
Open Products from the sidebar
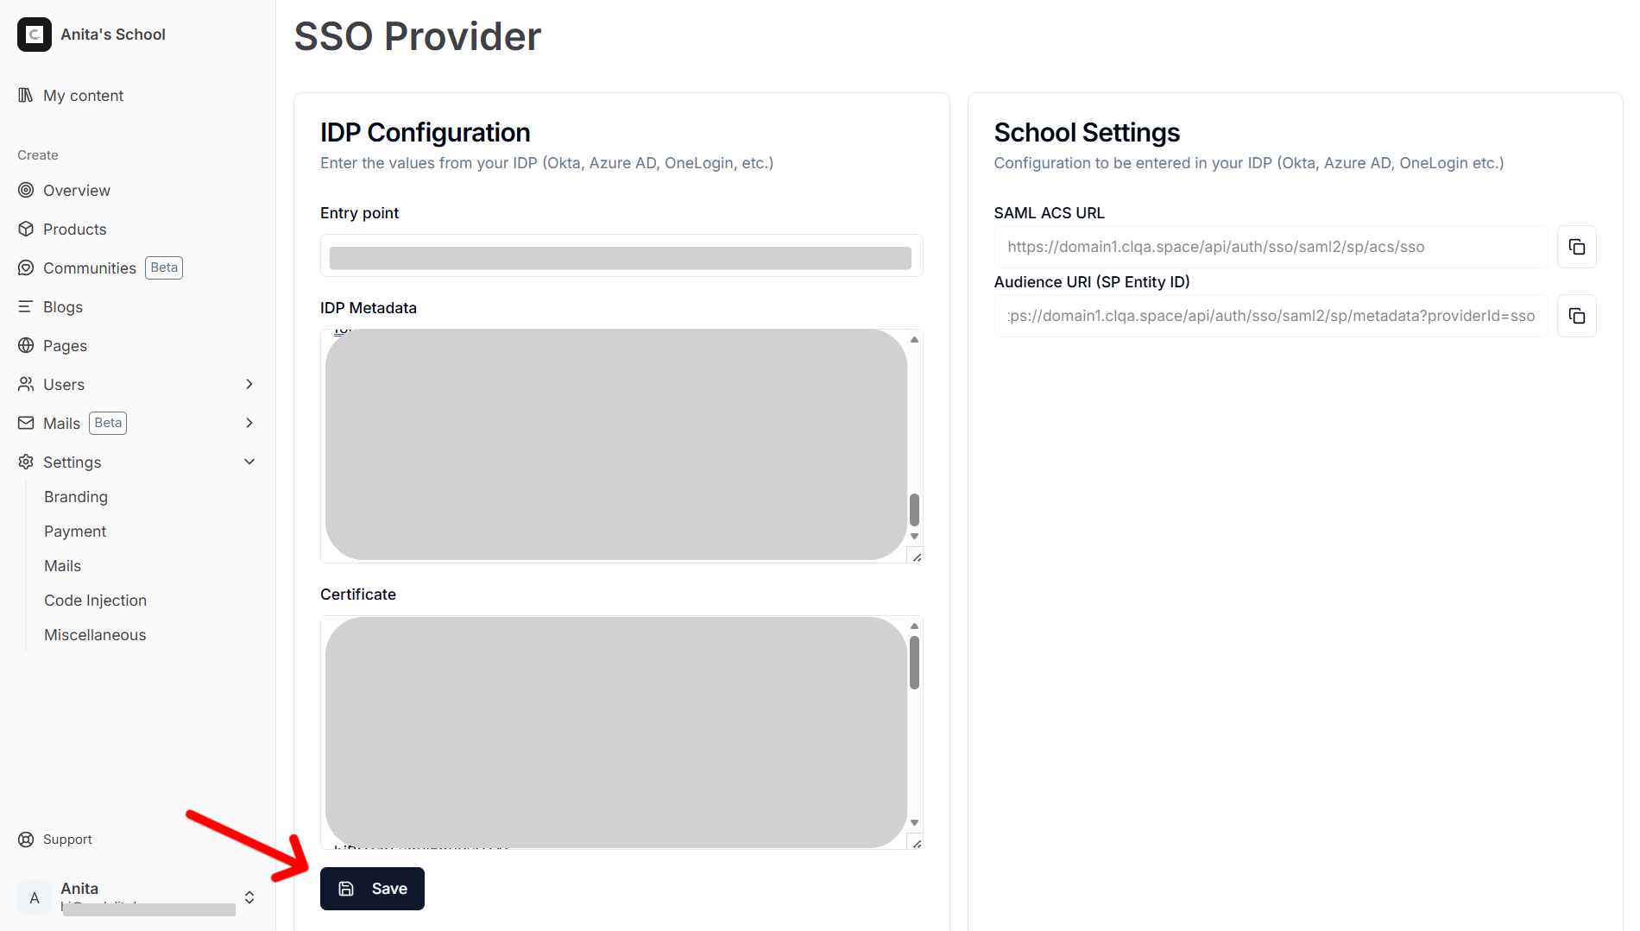click(27, 229)
